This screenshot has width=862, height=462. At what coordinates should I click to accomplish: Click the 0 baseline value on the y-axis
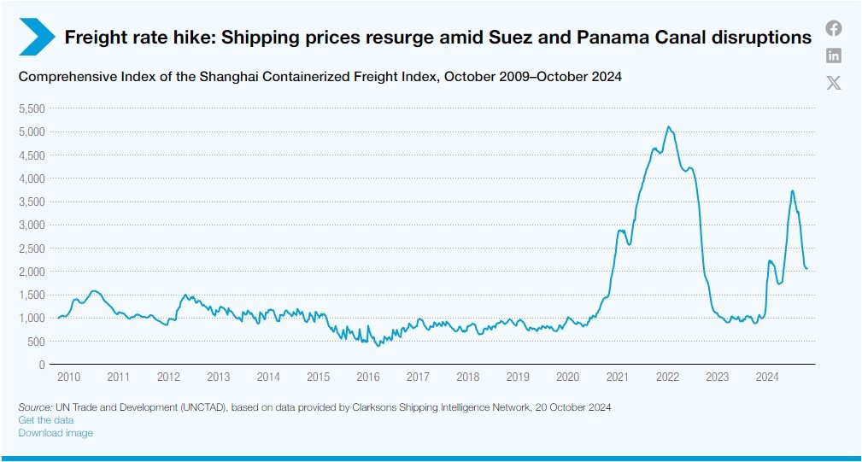click(x=42, y=365)
